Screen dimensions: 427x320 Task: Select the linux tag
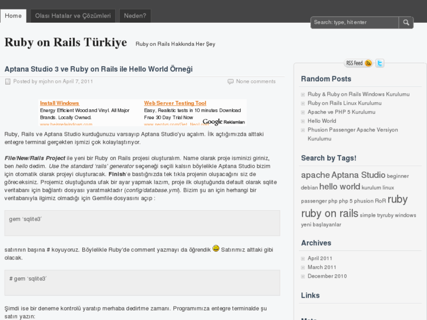[388, 188]
